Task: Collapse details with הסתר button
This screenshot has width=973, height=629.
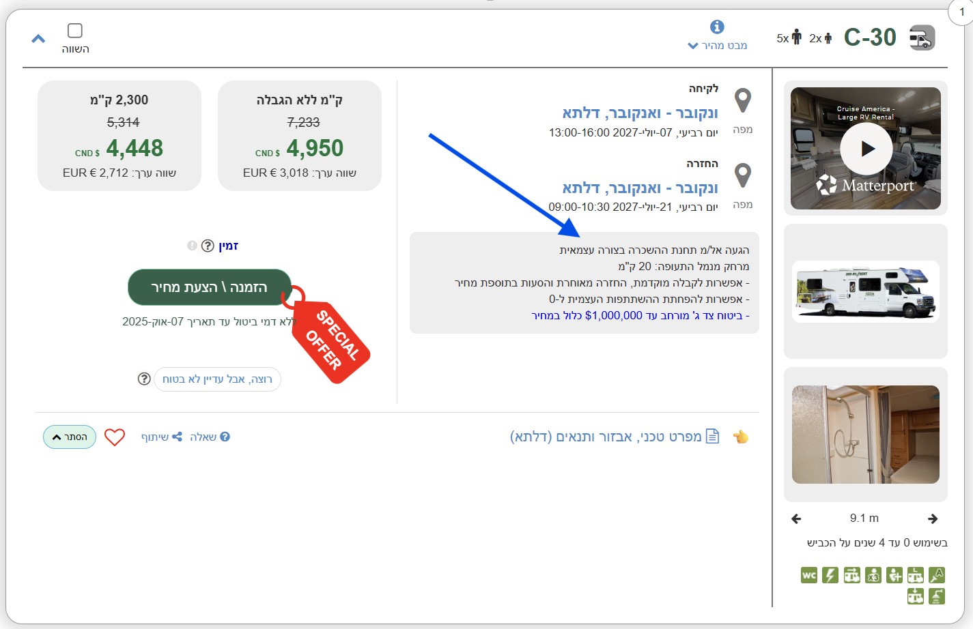Action: click(70, 437)
